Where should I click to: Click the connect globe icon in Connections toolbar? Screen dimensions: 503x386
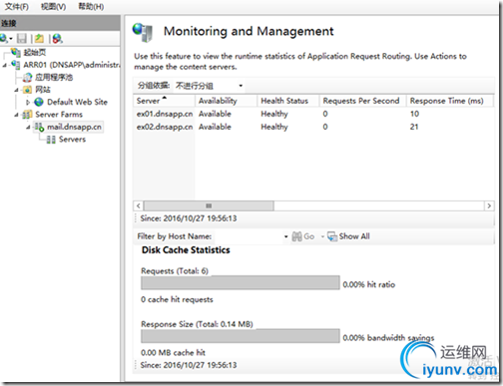click(4, 39)
